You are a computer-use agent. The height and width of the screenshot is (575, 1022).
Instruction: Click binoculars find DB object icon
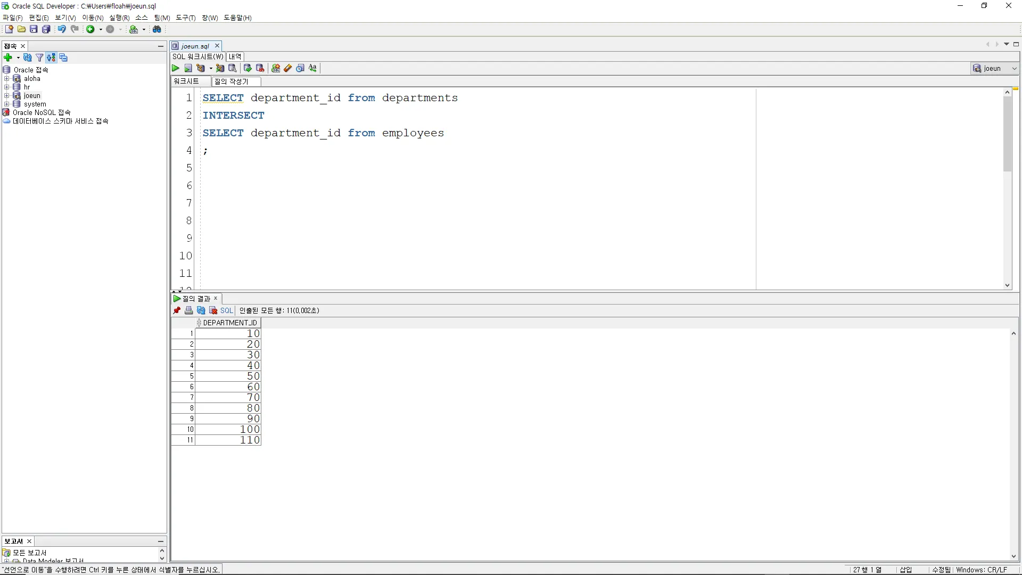[x=157, y=29]
